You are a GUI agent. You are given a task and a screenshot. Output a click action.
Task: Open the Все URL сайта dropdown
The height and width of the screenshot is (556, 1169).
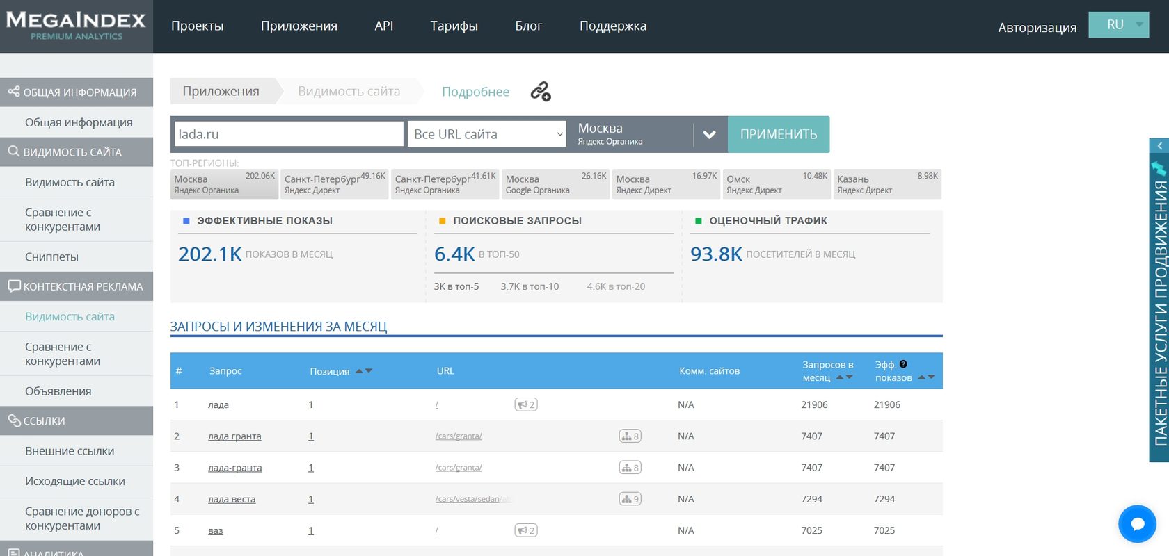coord(488,134)
